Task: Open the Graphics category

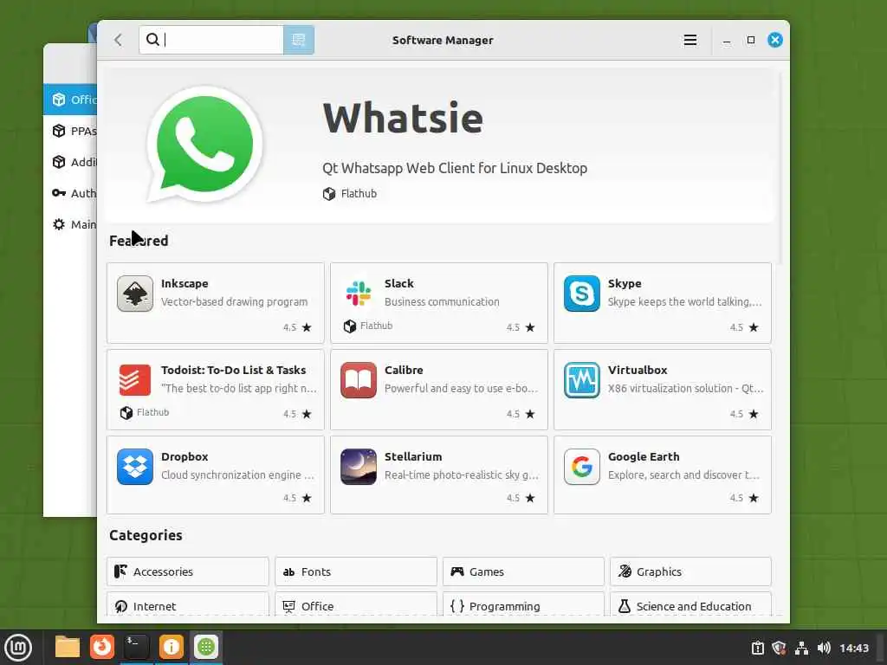Action: (x=690, y=571)
